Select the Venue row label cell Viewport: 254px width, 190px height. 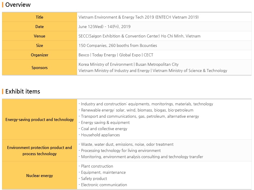tap(40, 36)
